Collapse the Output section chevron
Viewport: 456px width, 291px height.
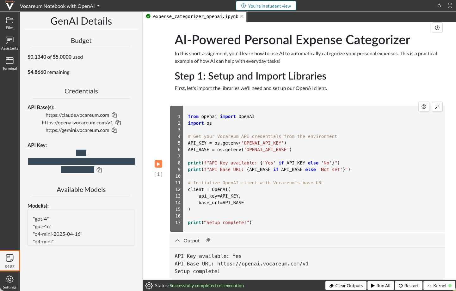click(x=177, y=241)
